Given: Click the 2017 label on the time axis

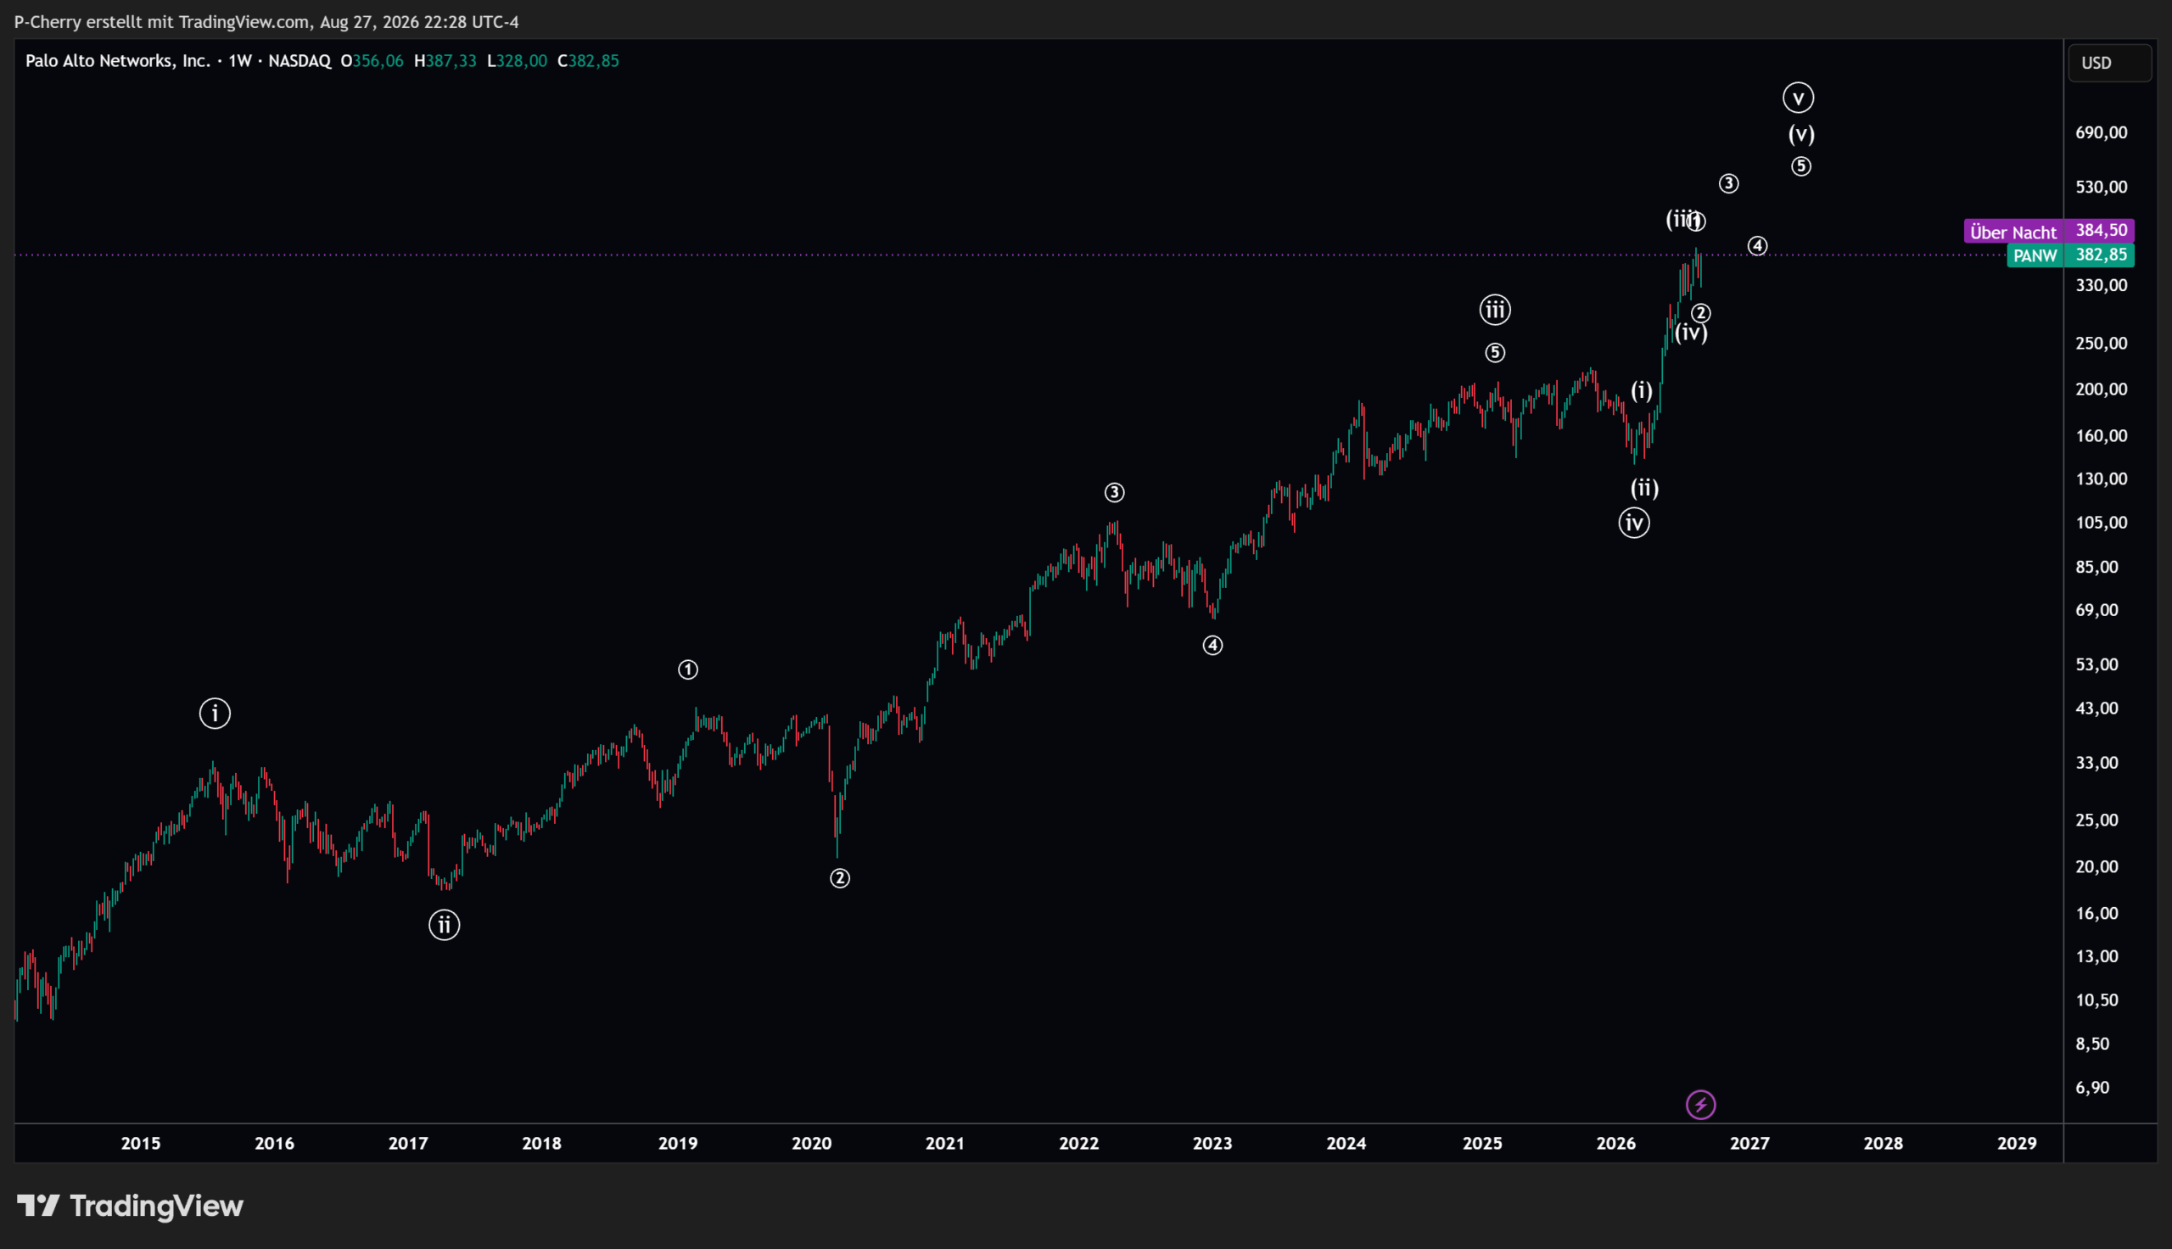Looking at the screenshot, I should [x=408, y=1144].
